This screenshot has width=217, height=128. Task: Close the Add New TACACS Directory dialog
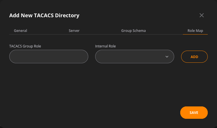[x=201, y=15]
